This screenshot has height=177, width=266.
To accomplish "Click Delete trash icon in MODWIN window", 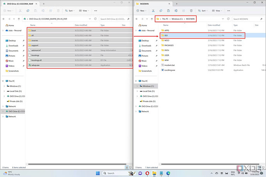I will 191,11.
